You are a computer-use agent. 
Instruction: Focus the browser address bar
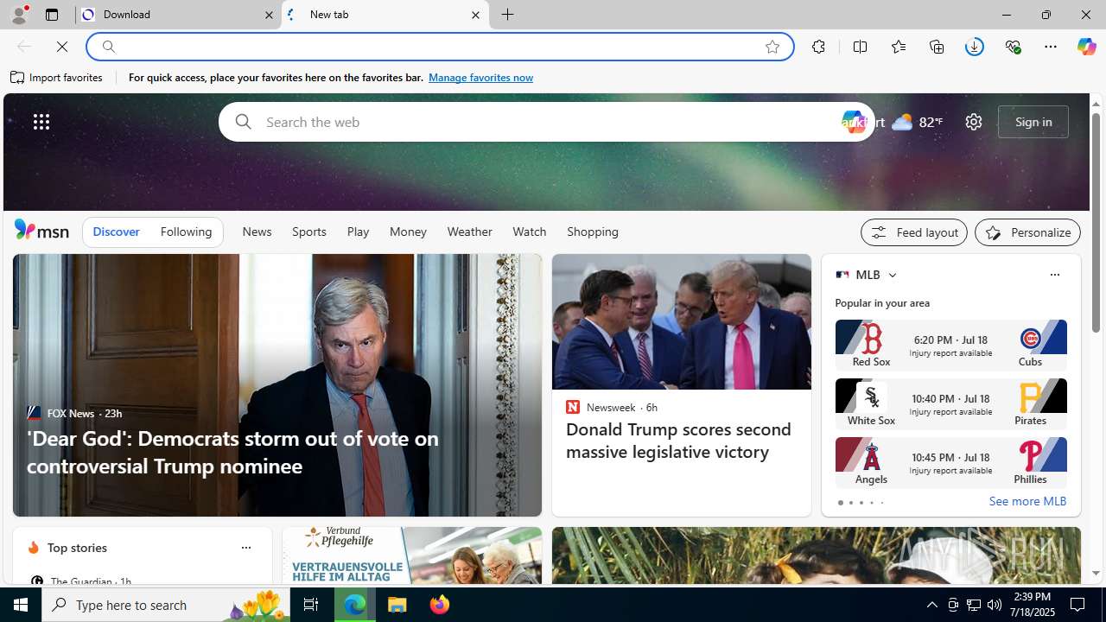click(441, 47)
